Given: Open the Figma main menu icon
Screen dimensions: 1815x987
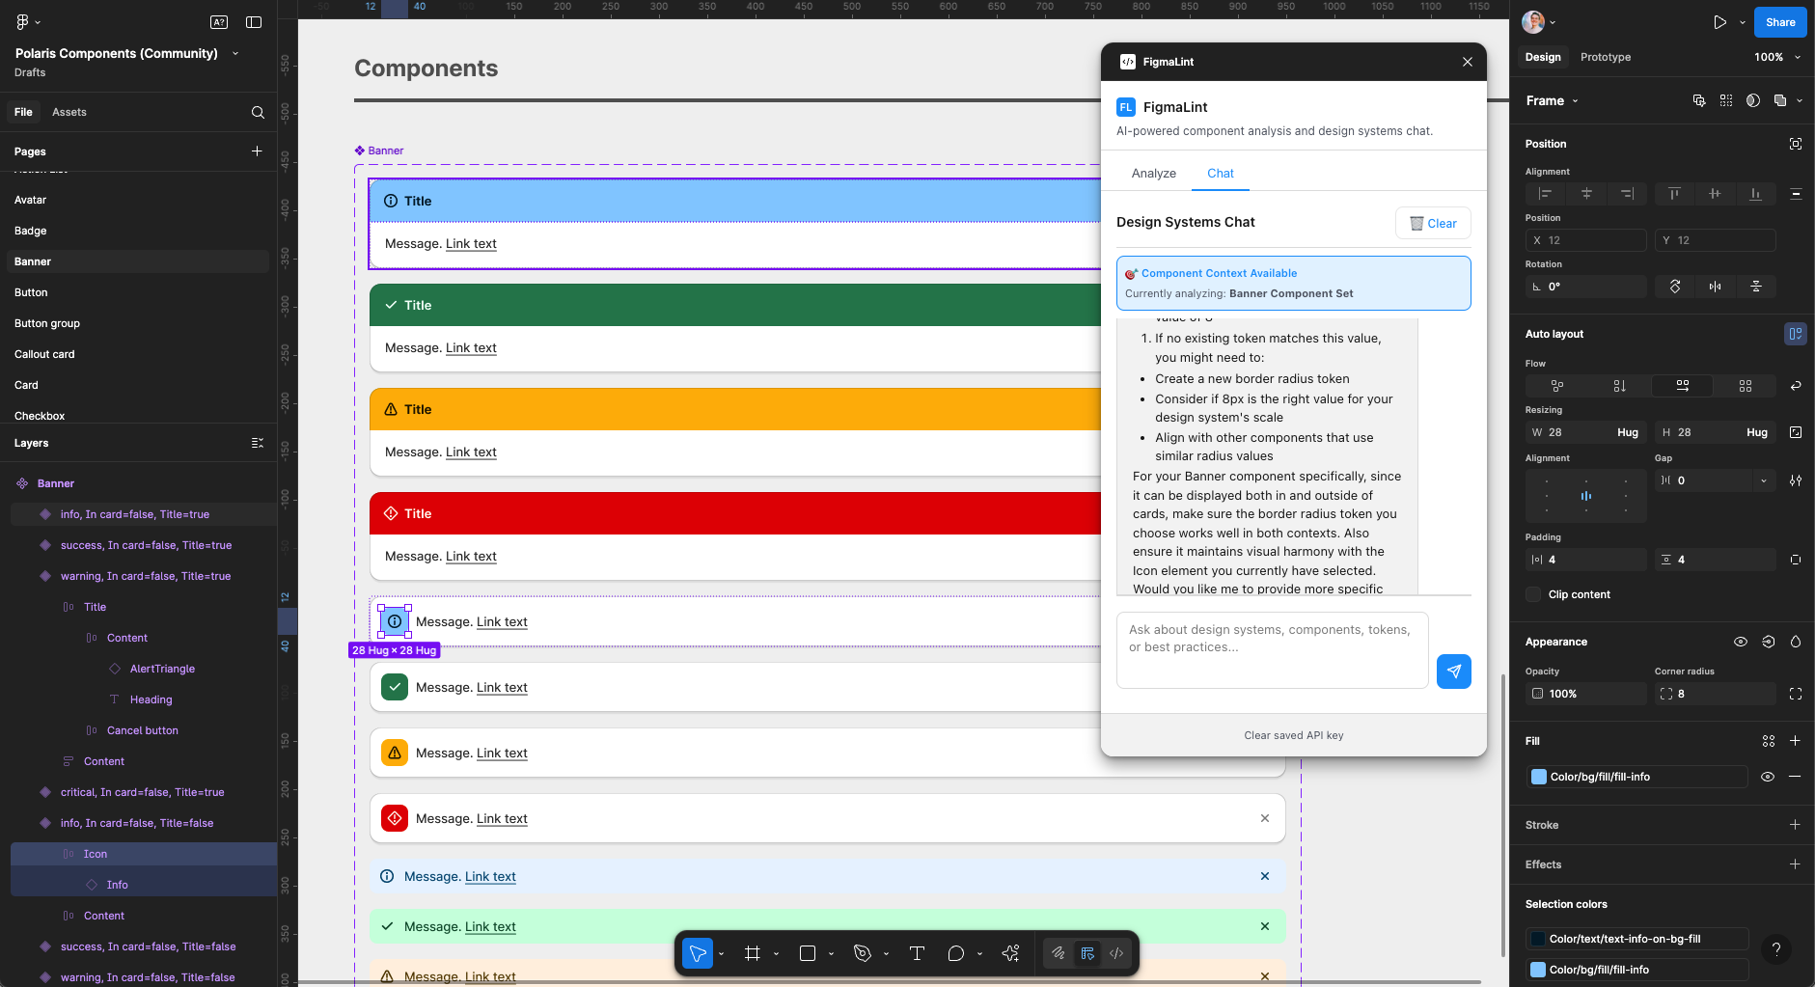Looking at the screenshot, I should coord(23,22).
